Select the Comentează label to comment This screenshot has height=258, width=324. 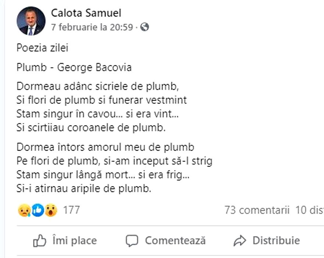pos(175,241)
